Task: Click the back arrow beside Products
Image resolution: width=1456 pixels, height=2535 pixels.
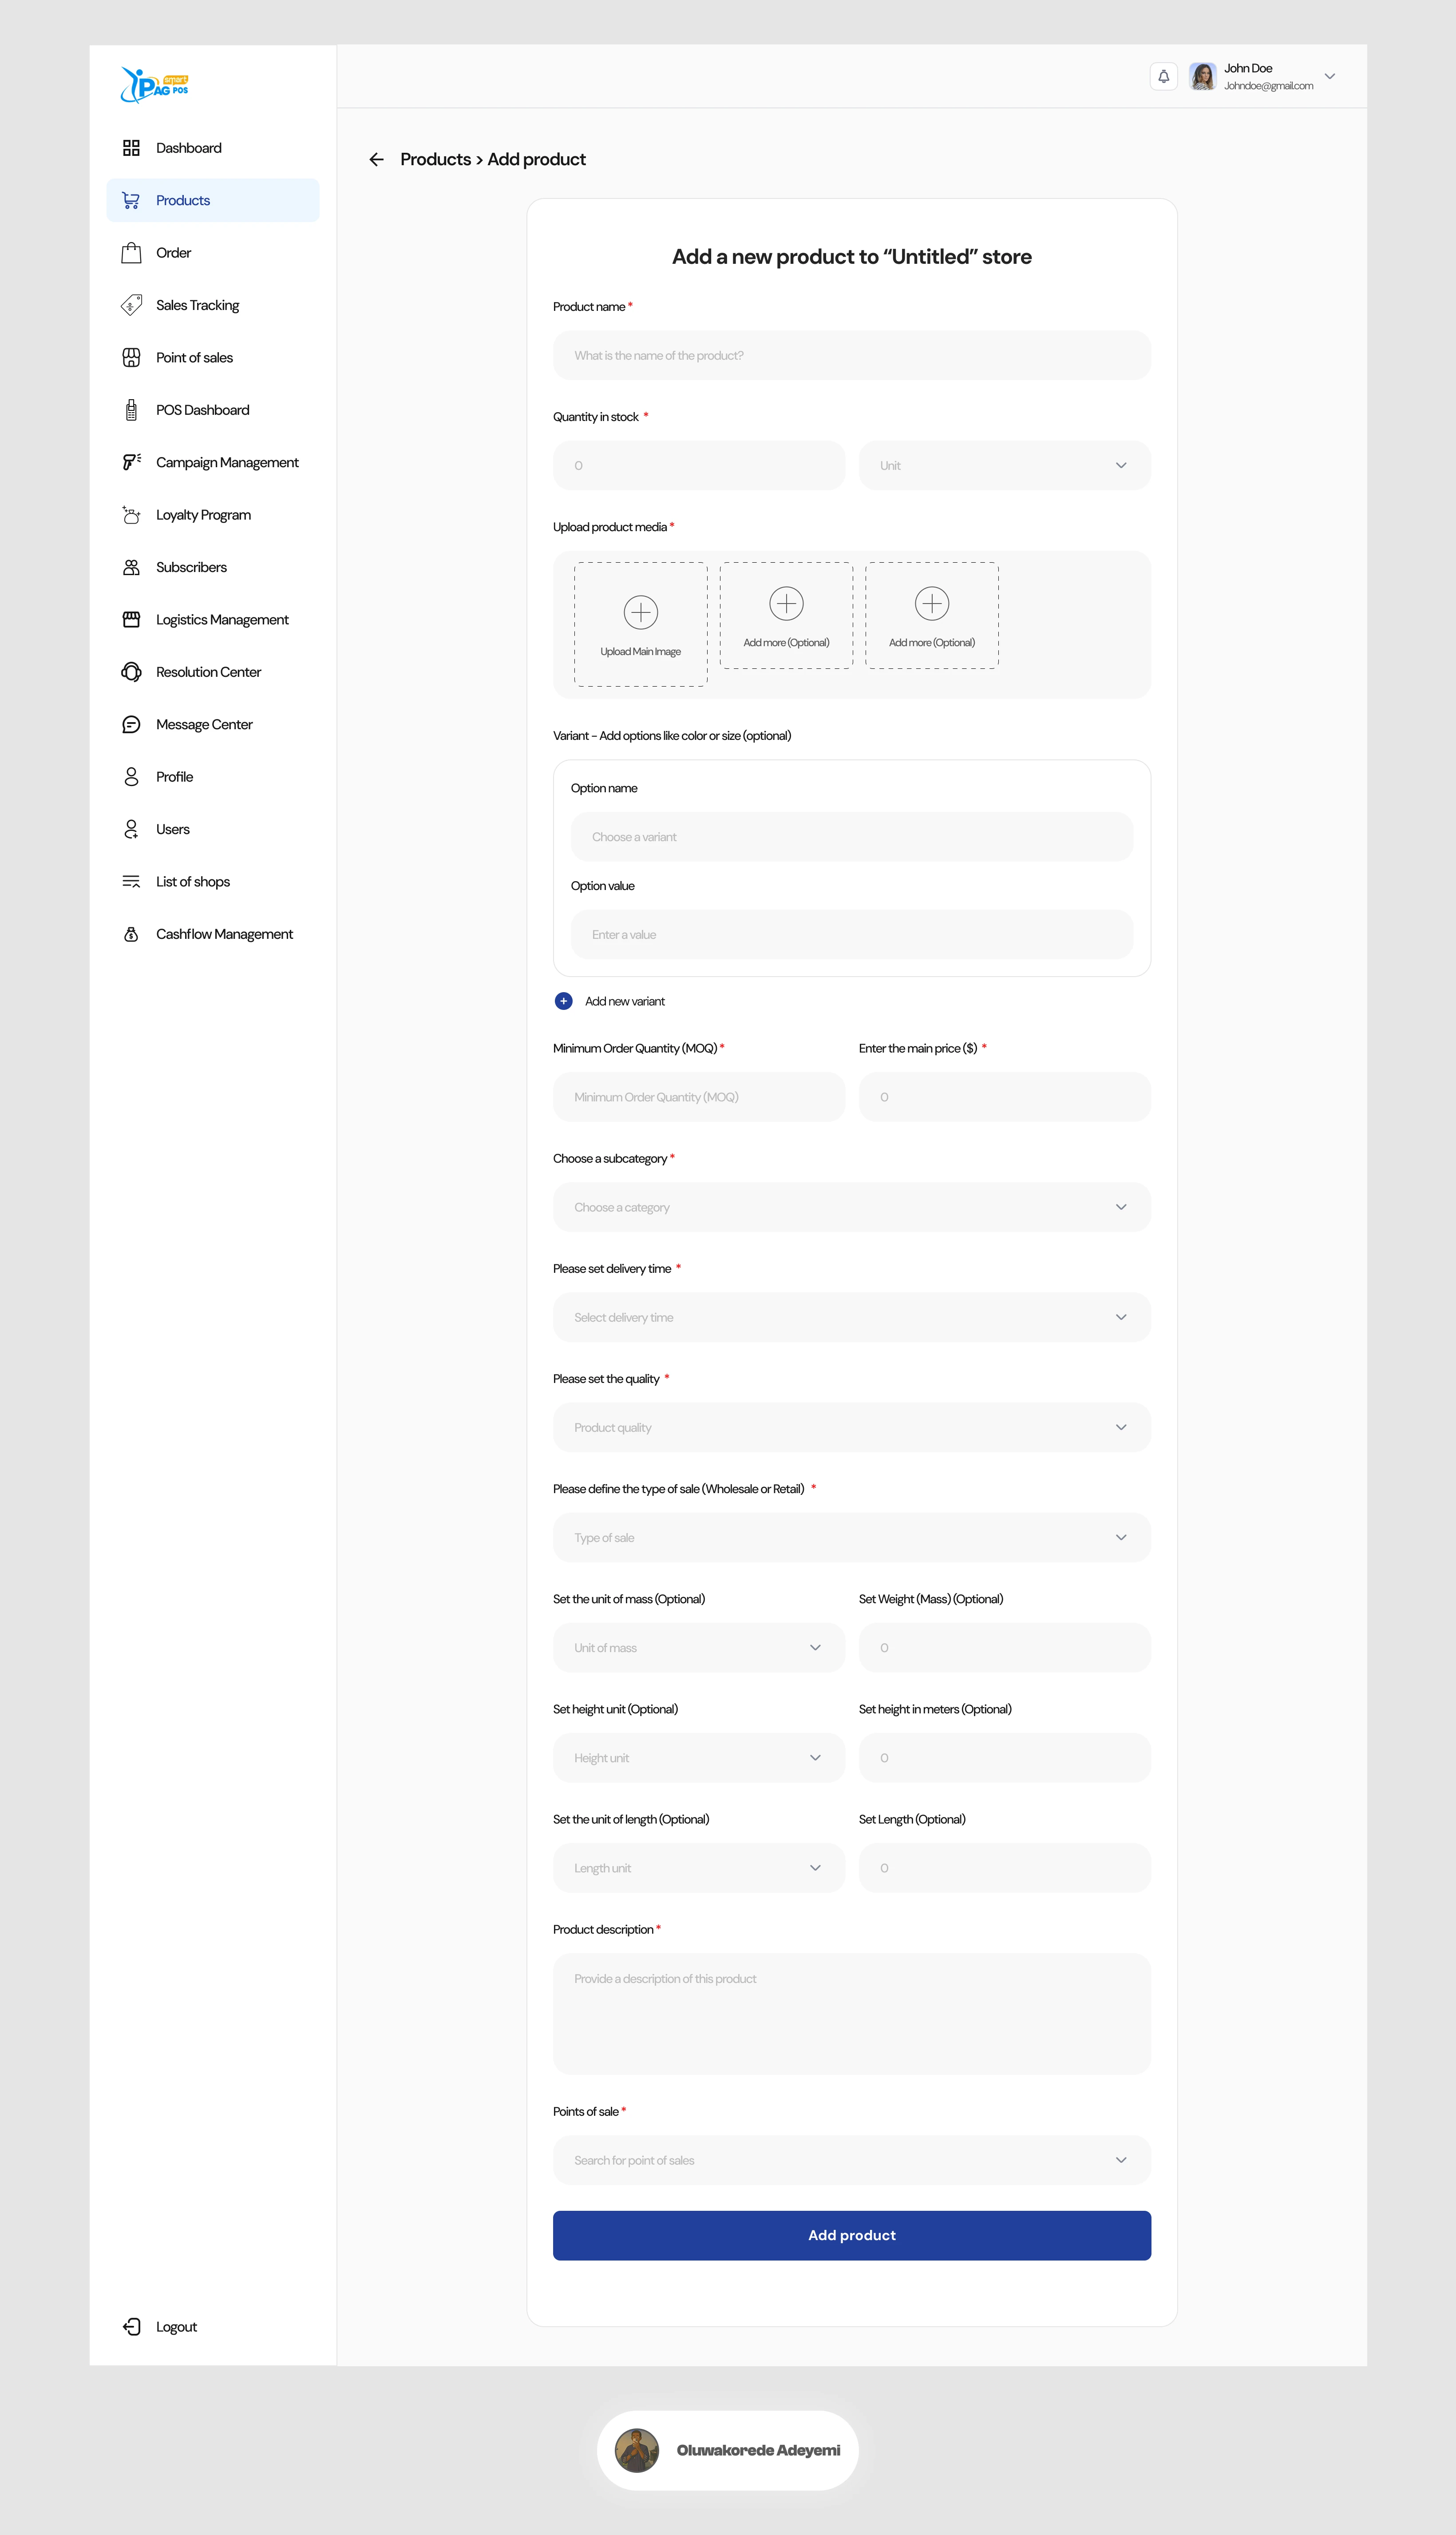Action: pos(376,159)
